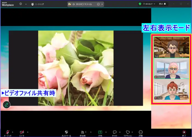Expand the caret beside 参加者
This screenshot has width=192, height=137.
[91, 132]
